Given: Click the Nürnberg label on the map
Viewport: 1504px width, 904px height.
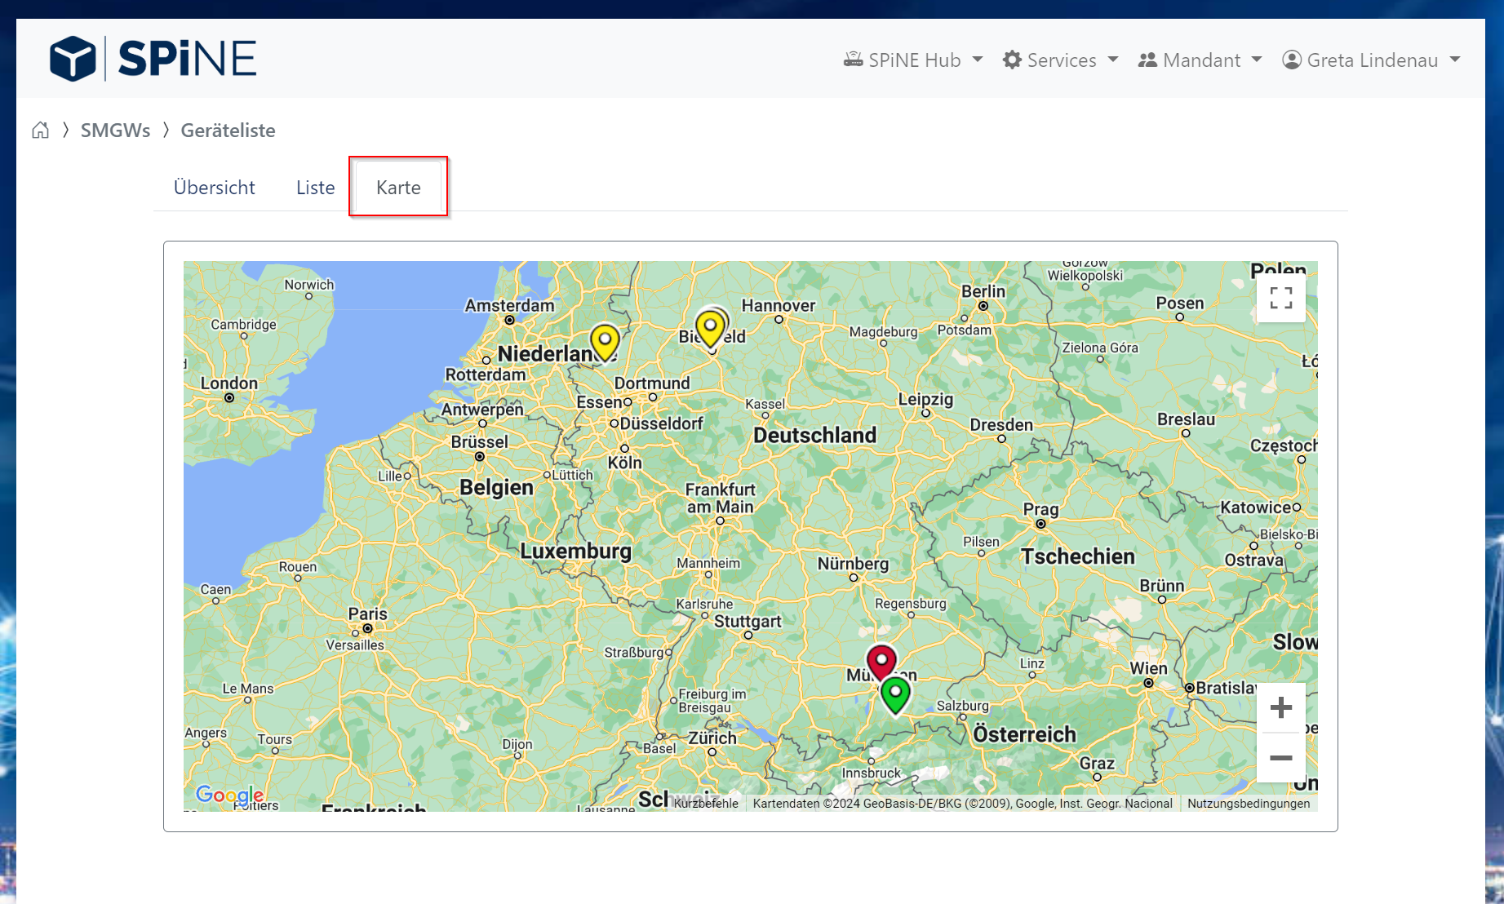Looking at the screenshot, I should (x=853, y=564).
